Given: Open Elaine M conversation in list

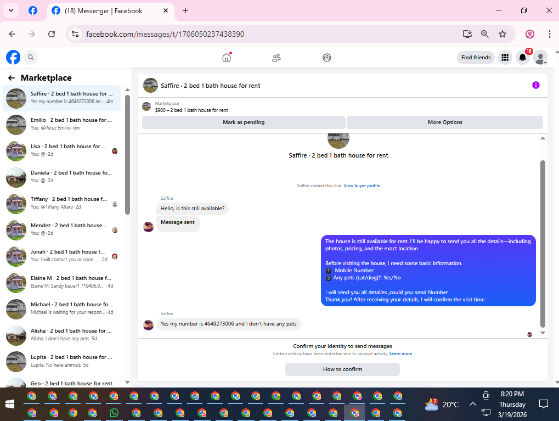Looking at the screenshot, I should coord(61,283).
